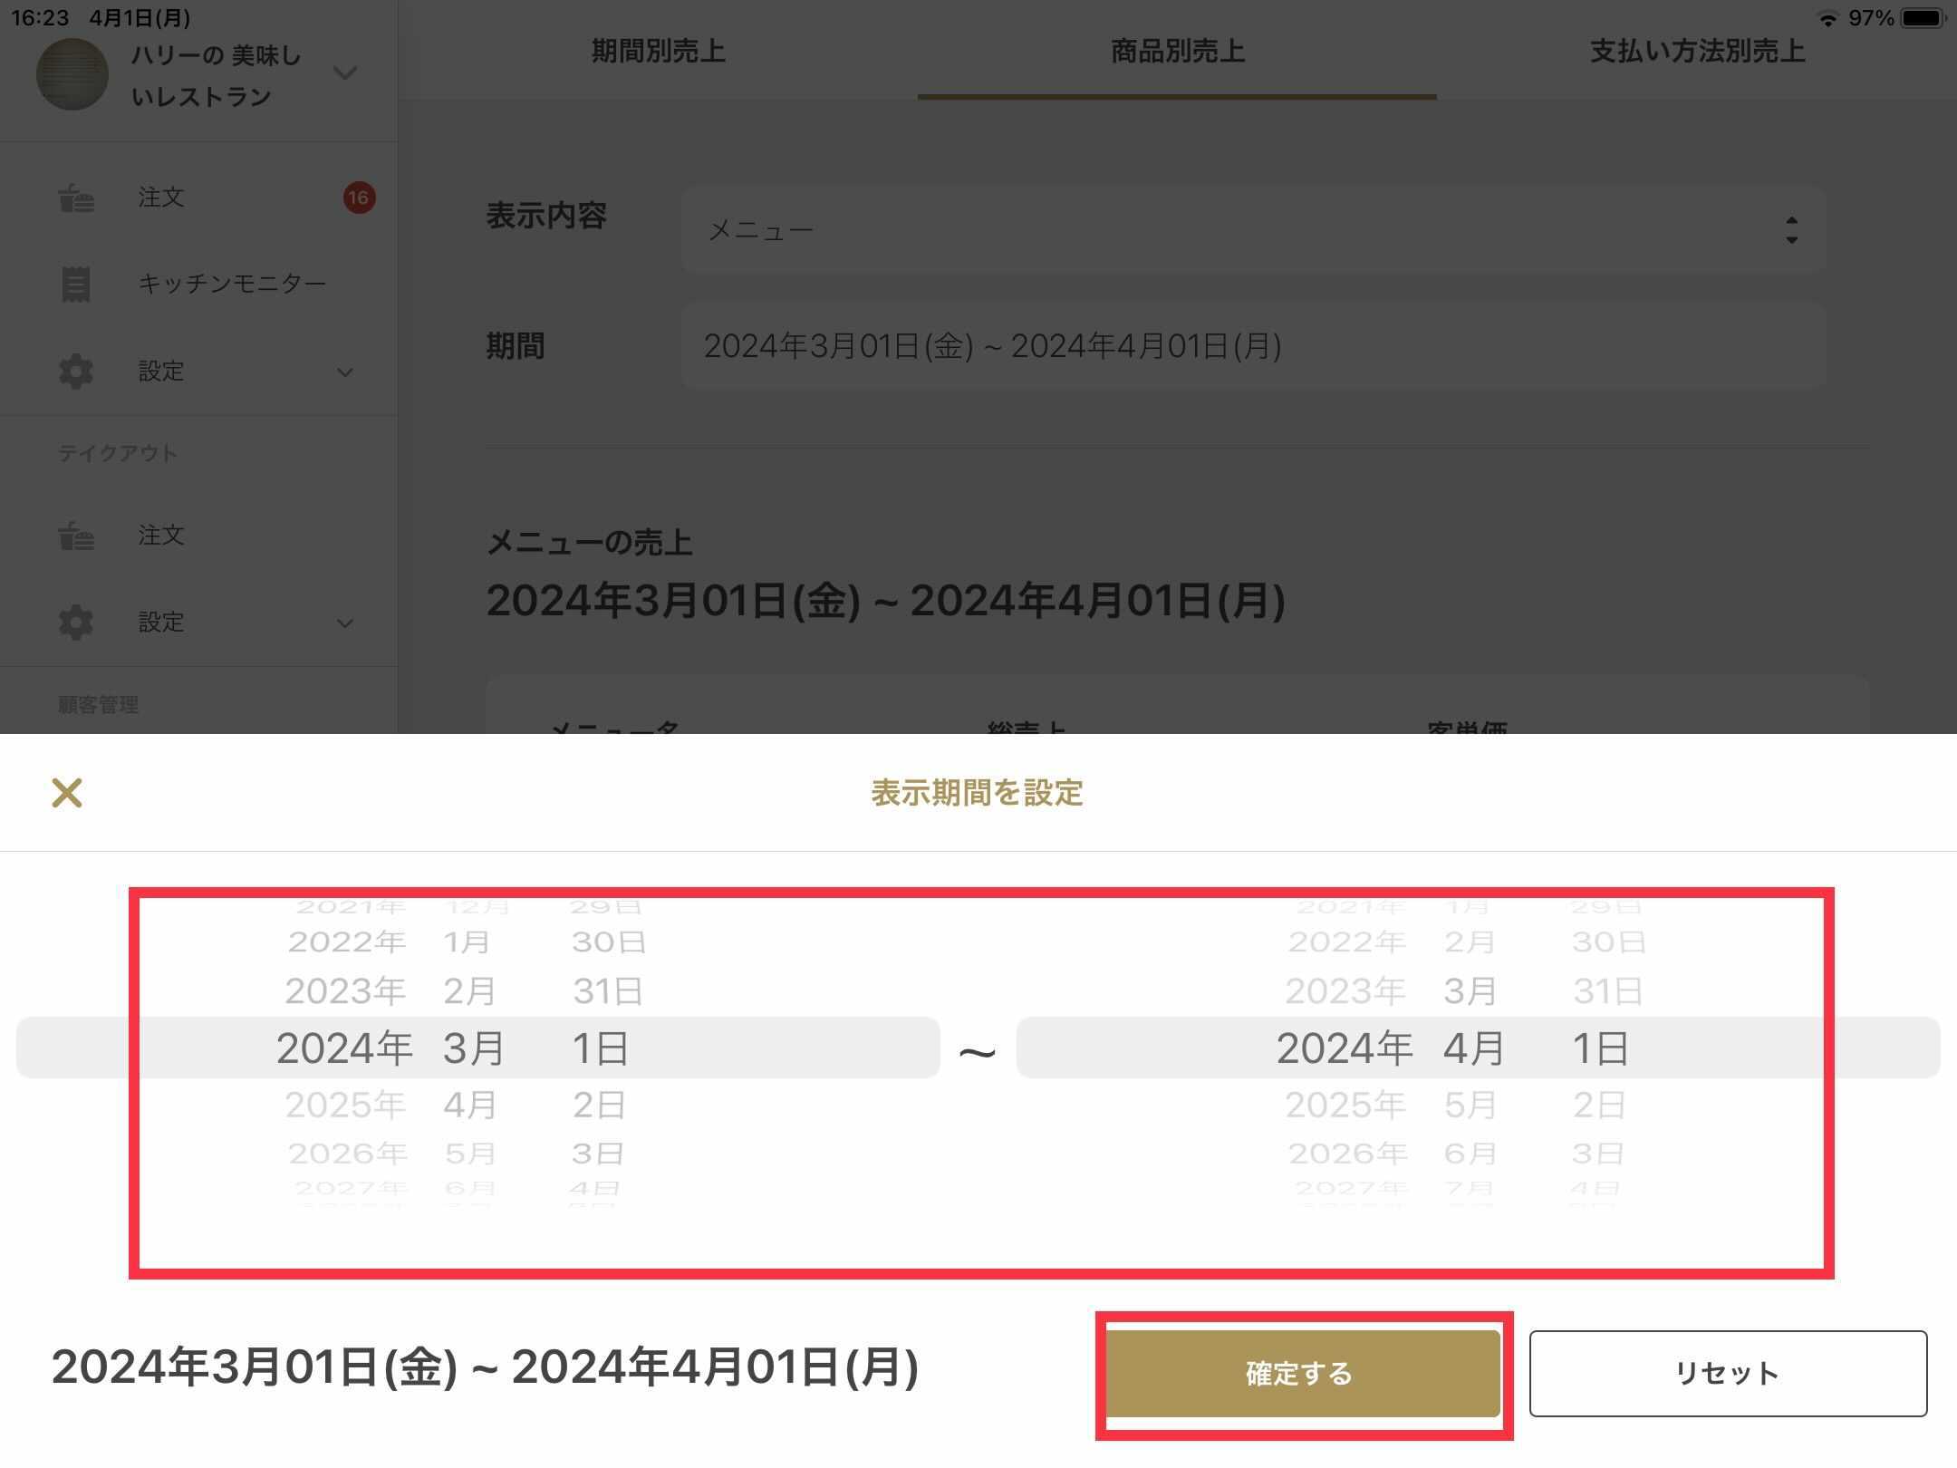Open the 表示内容 メニュー dropdown

coord(1253,230)
